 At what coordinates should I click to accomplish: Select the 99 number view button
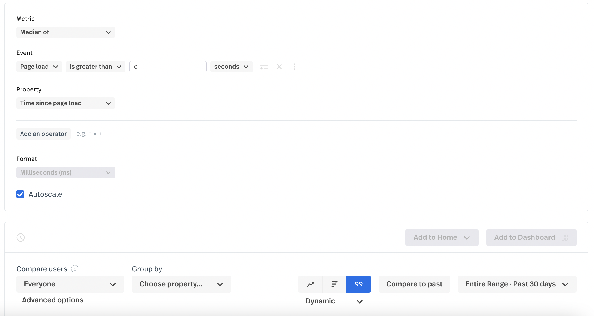pos(358,284)
